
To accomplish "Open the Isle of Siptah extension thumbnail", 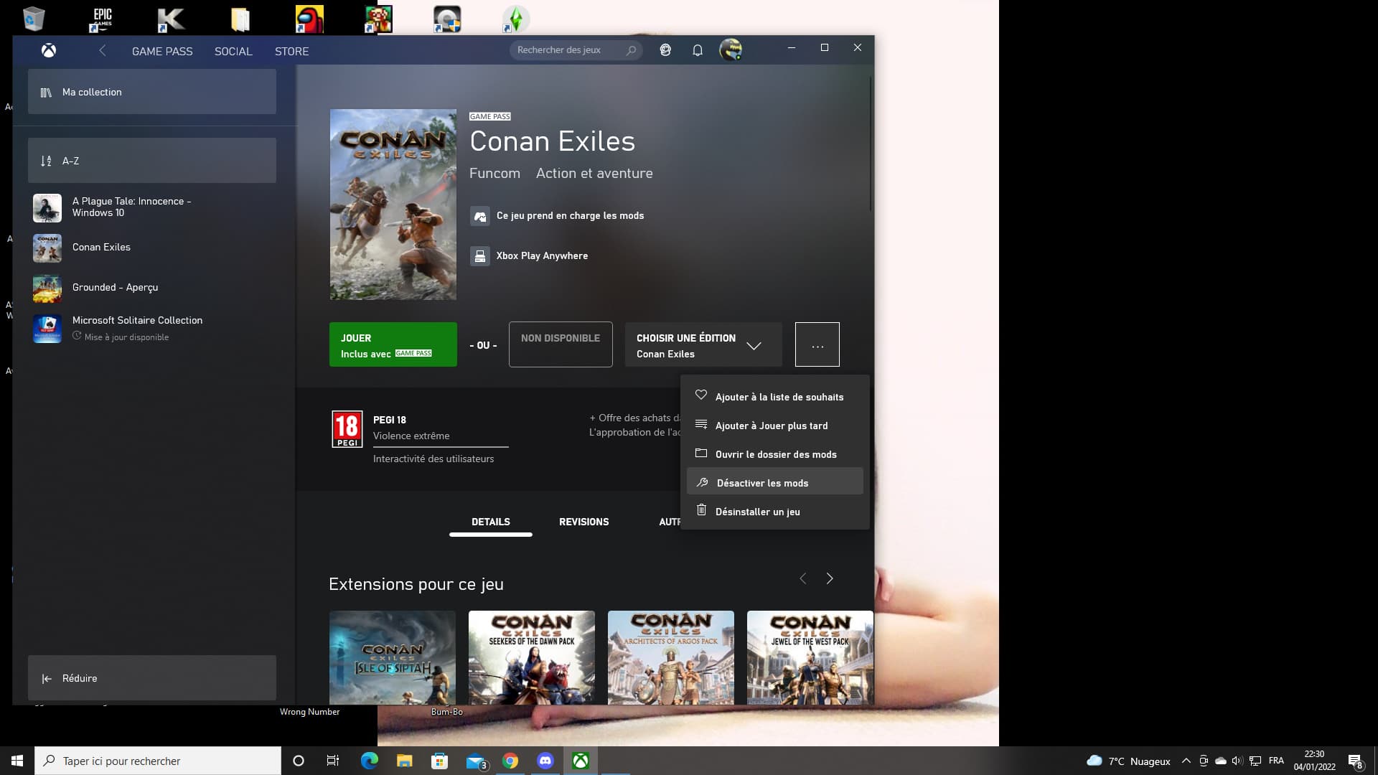I will tap(392, 657).
